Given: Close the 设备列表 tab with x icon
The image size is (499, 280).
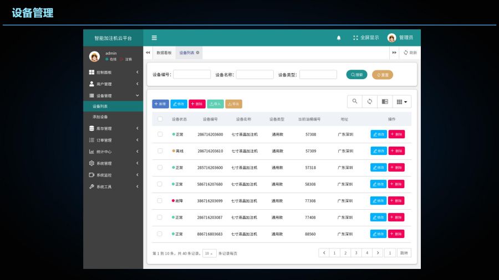Looking at the screenshot, I should point(198,53).
